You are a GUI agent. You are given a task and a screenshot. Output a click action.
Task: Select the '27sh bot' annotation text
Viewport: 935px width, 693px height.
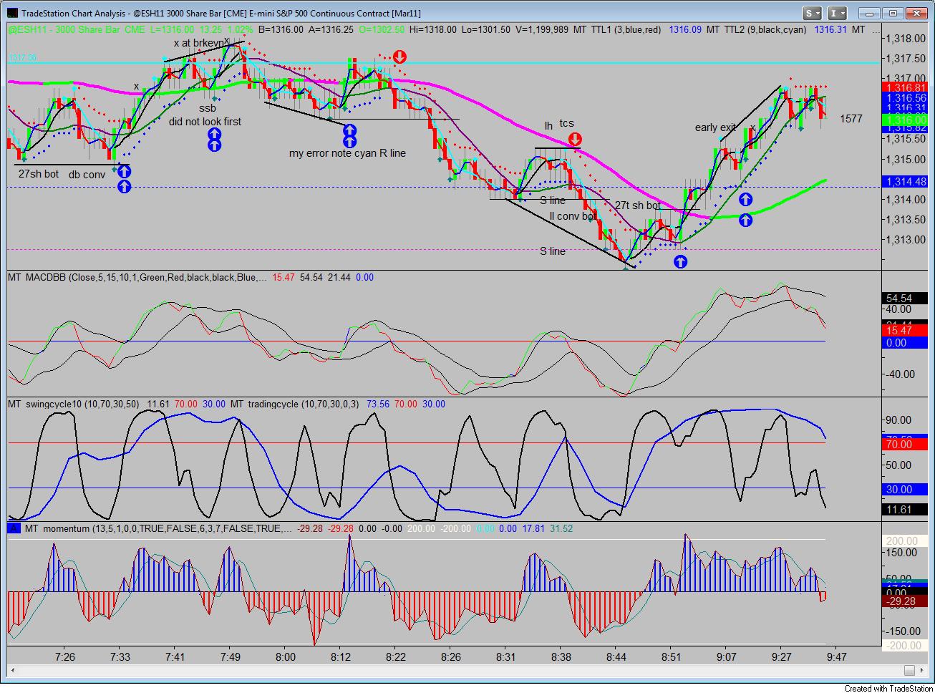point(39,174)
